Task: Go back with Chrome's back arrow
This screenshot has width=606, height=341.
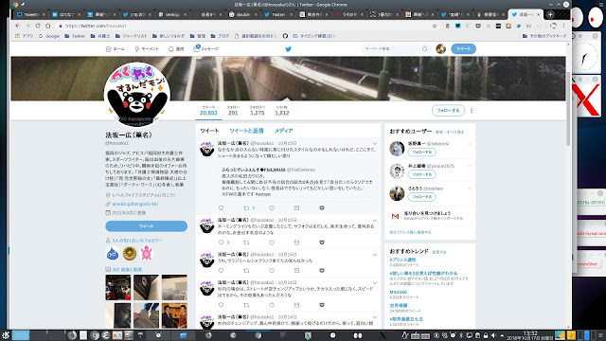Action: pos(17,26)
